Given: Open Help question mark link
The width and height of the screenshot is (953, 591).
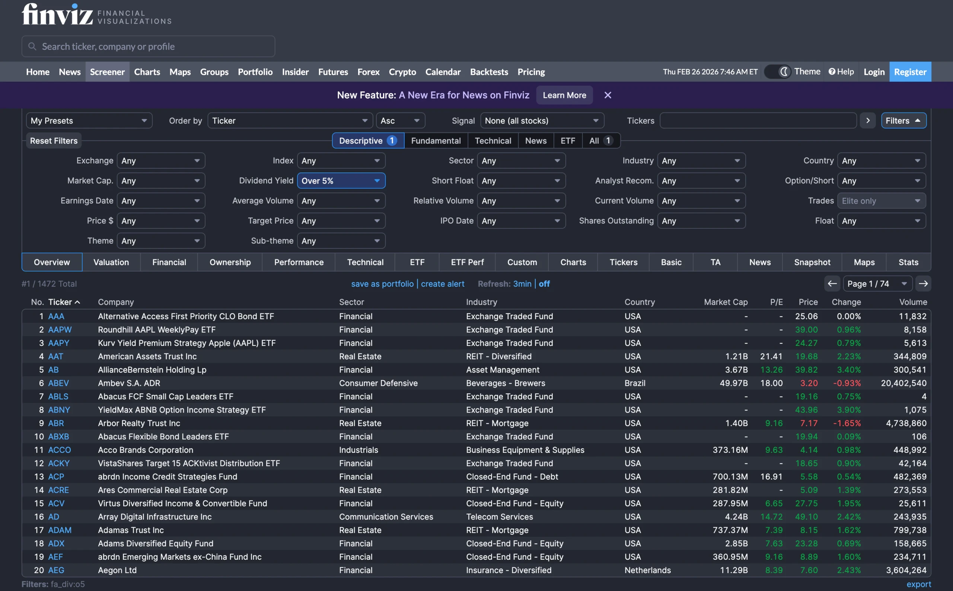Looking at the screenshot, I should tap(841, 72).
